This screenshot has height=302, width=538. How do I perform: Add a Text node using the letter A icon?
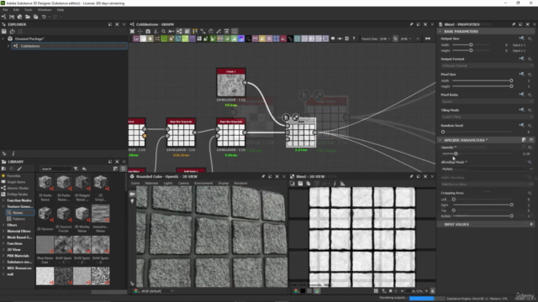269,39
